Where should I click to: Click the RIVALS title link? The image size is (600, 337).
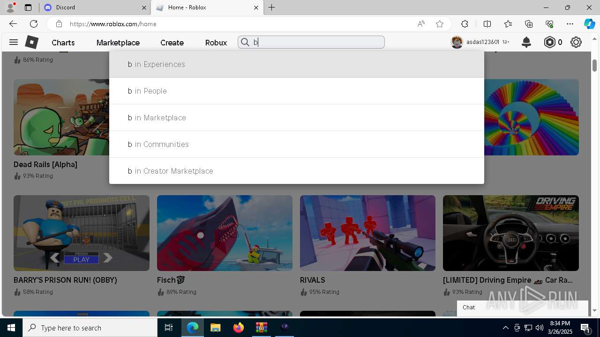tap(313, 280)
